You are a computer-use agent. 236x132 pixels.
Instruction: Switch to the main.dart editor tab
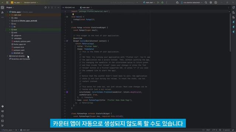click(x=85, y=7)
